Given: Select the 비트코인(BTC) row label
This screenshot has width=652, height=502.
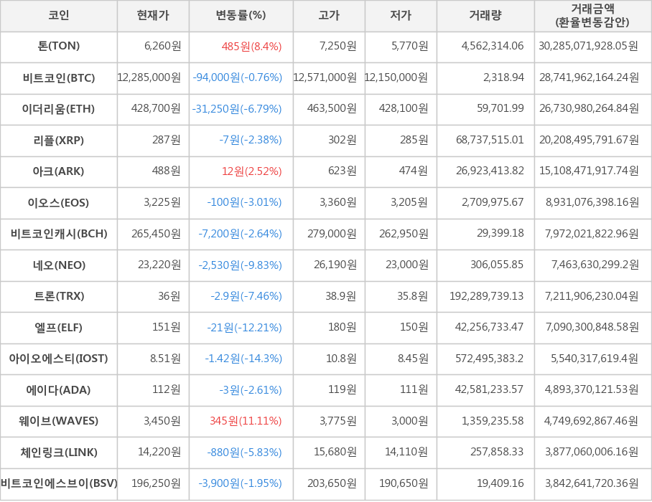Looking at the screenshot, I should coord(59,78).
